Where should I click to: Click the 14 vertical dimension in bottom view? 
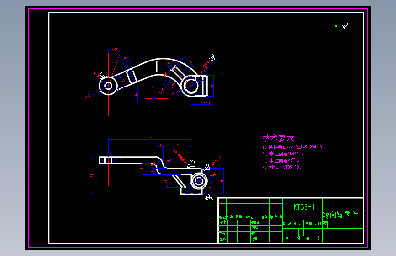tap(141, 169)
